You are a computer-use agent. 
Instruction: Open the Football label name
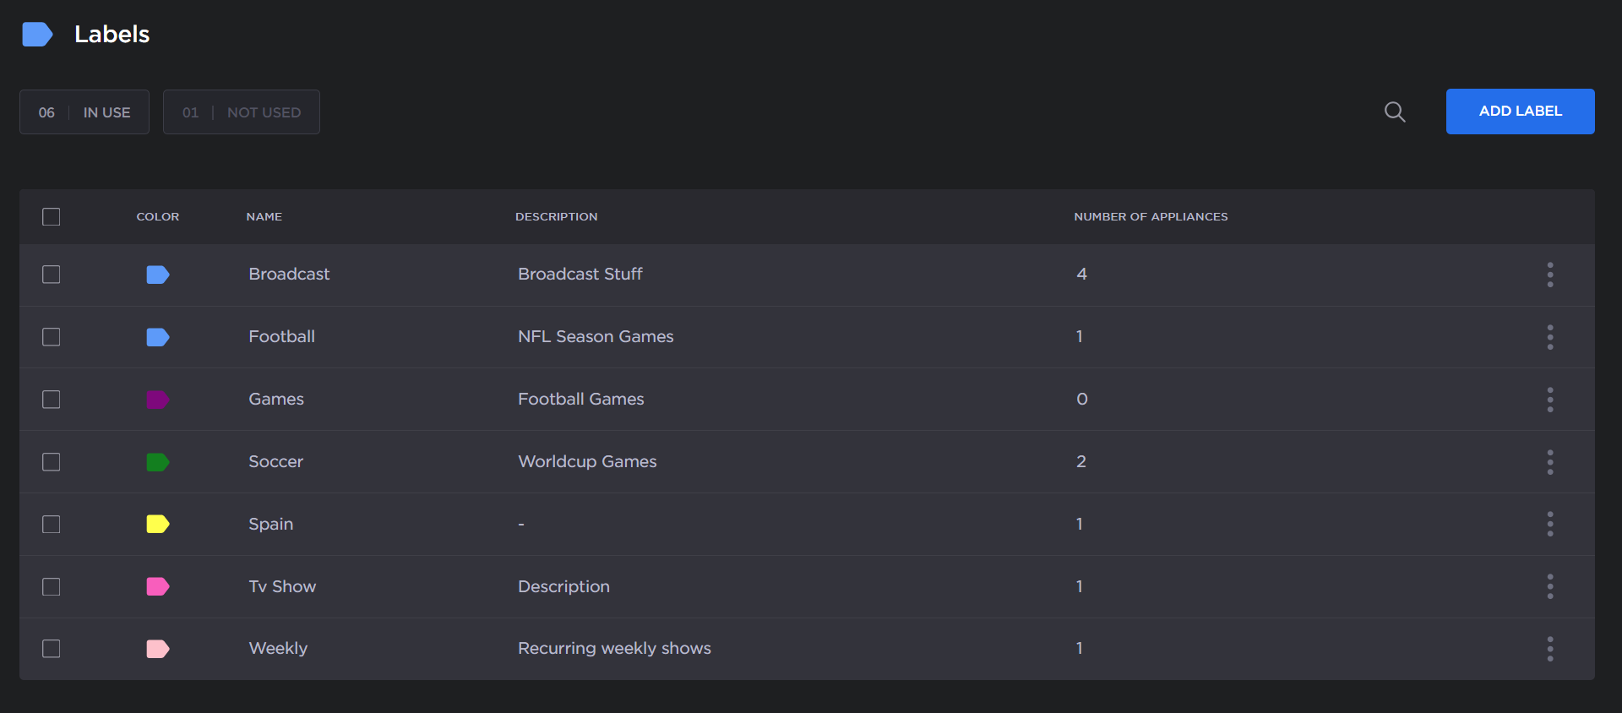coord(281,337)
